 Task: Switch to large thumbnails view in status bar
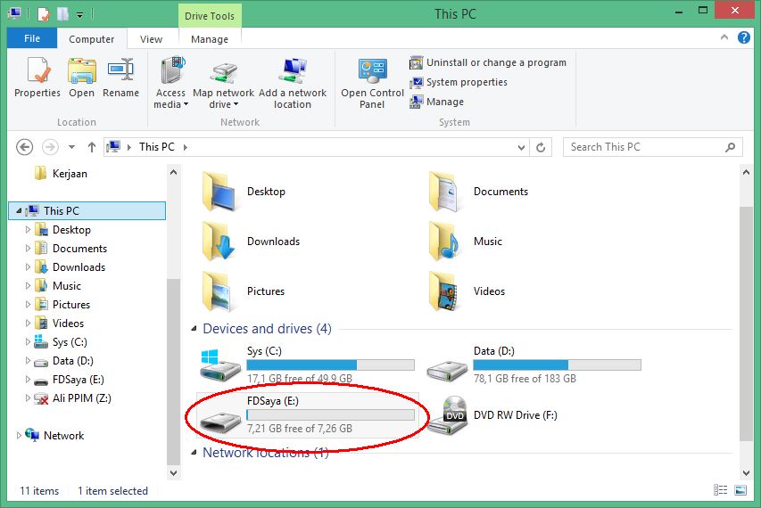point(740,491)
